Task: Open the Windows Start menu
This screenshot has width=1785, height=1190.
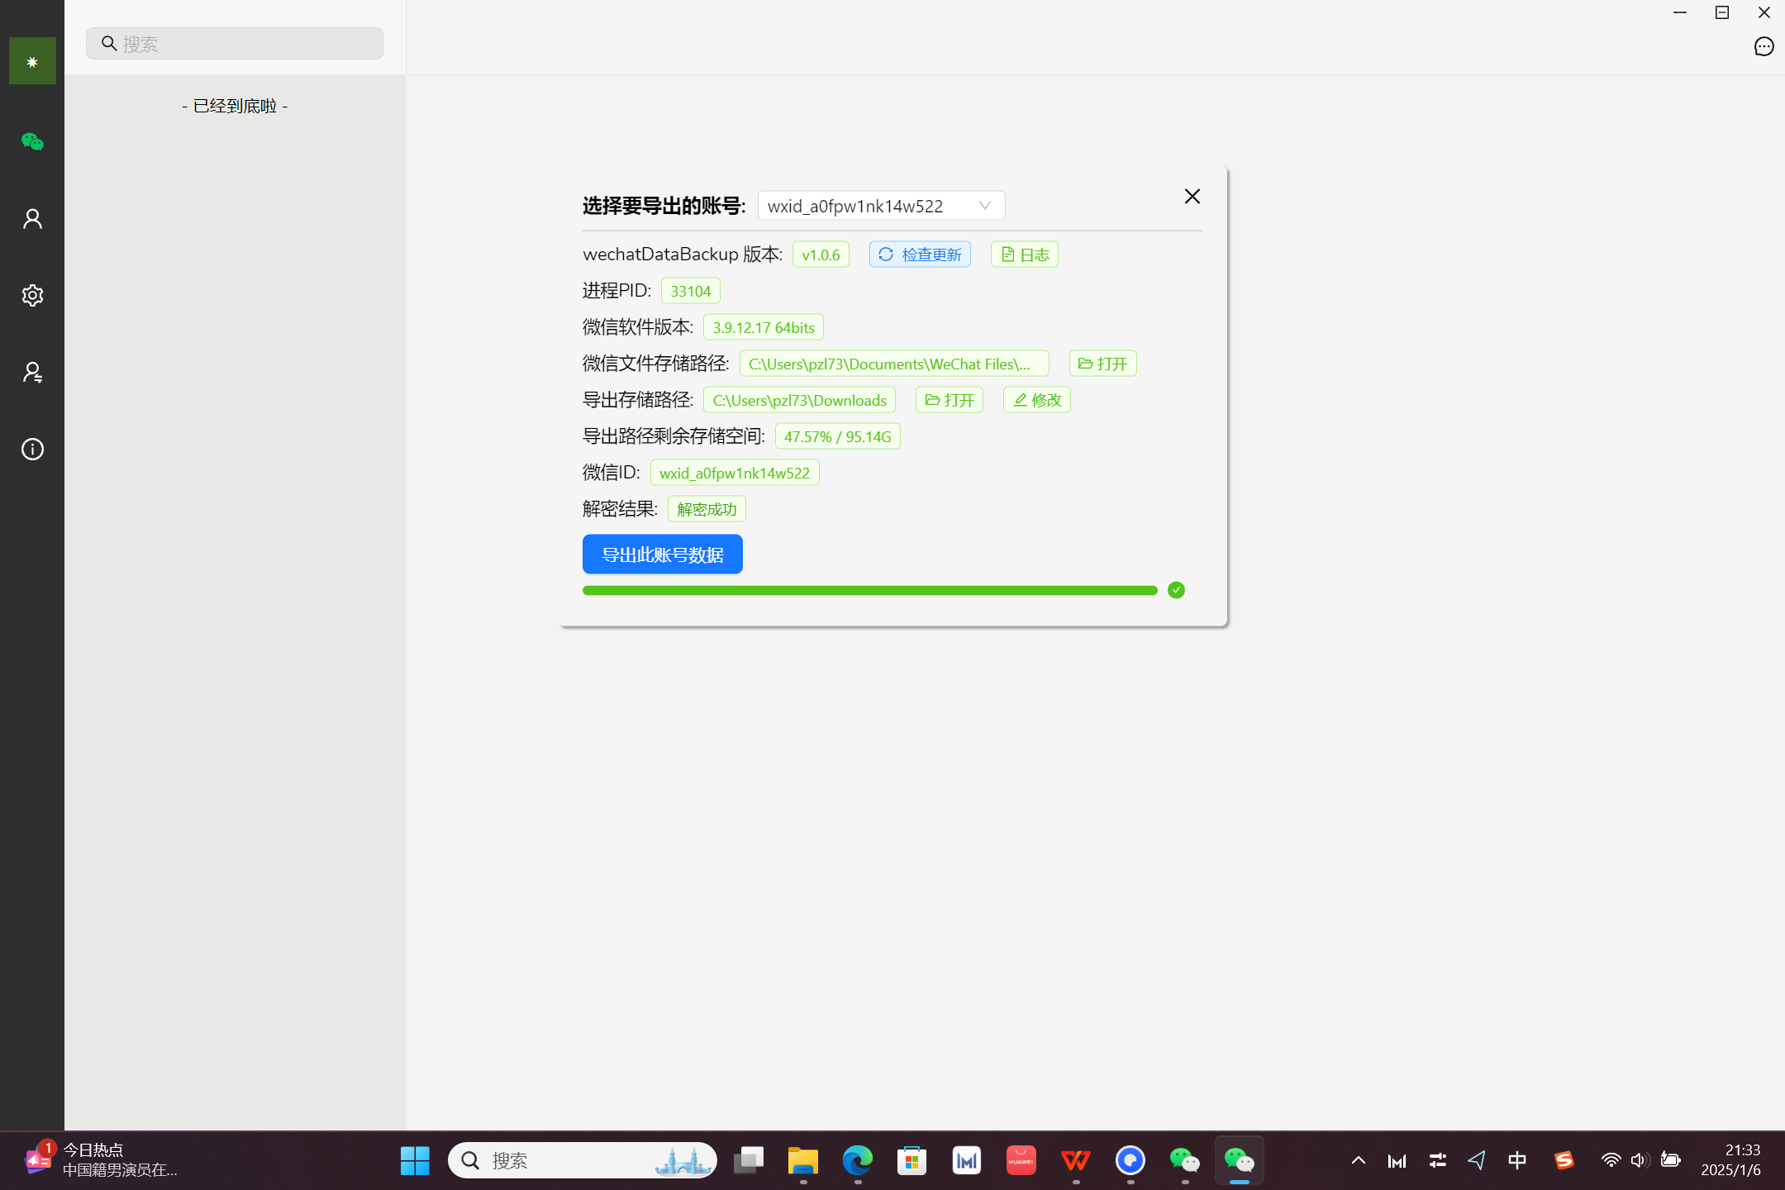Action: (415, 1161)
